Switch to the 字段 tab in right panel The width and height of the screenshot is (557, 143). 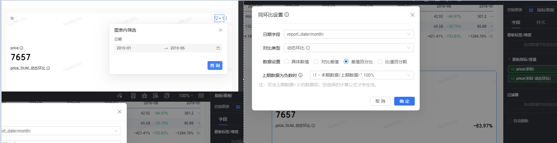pos(516,22)
